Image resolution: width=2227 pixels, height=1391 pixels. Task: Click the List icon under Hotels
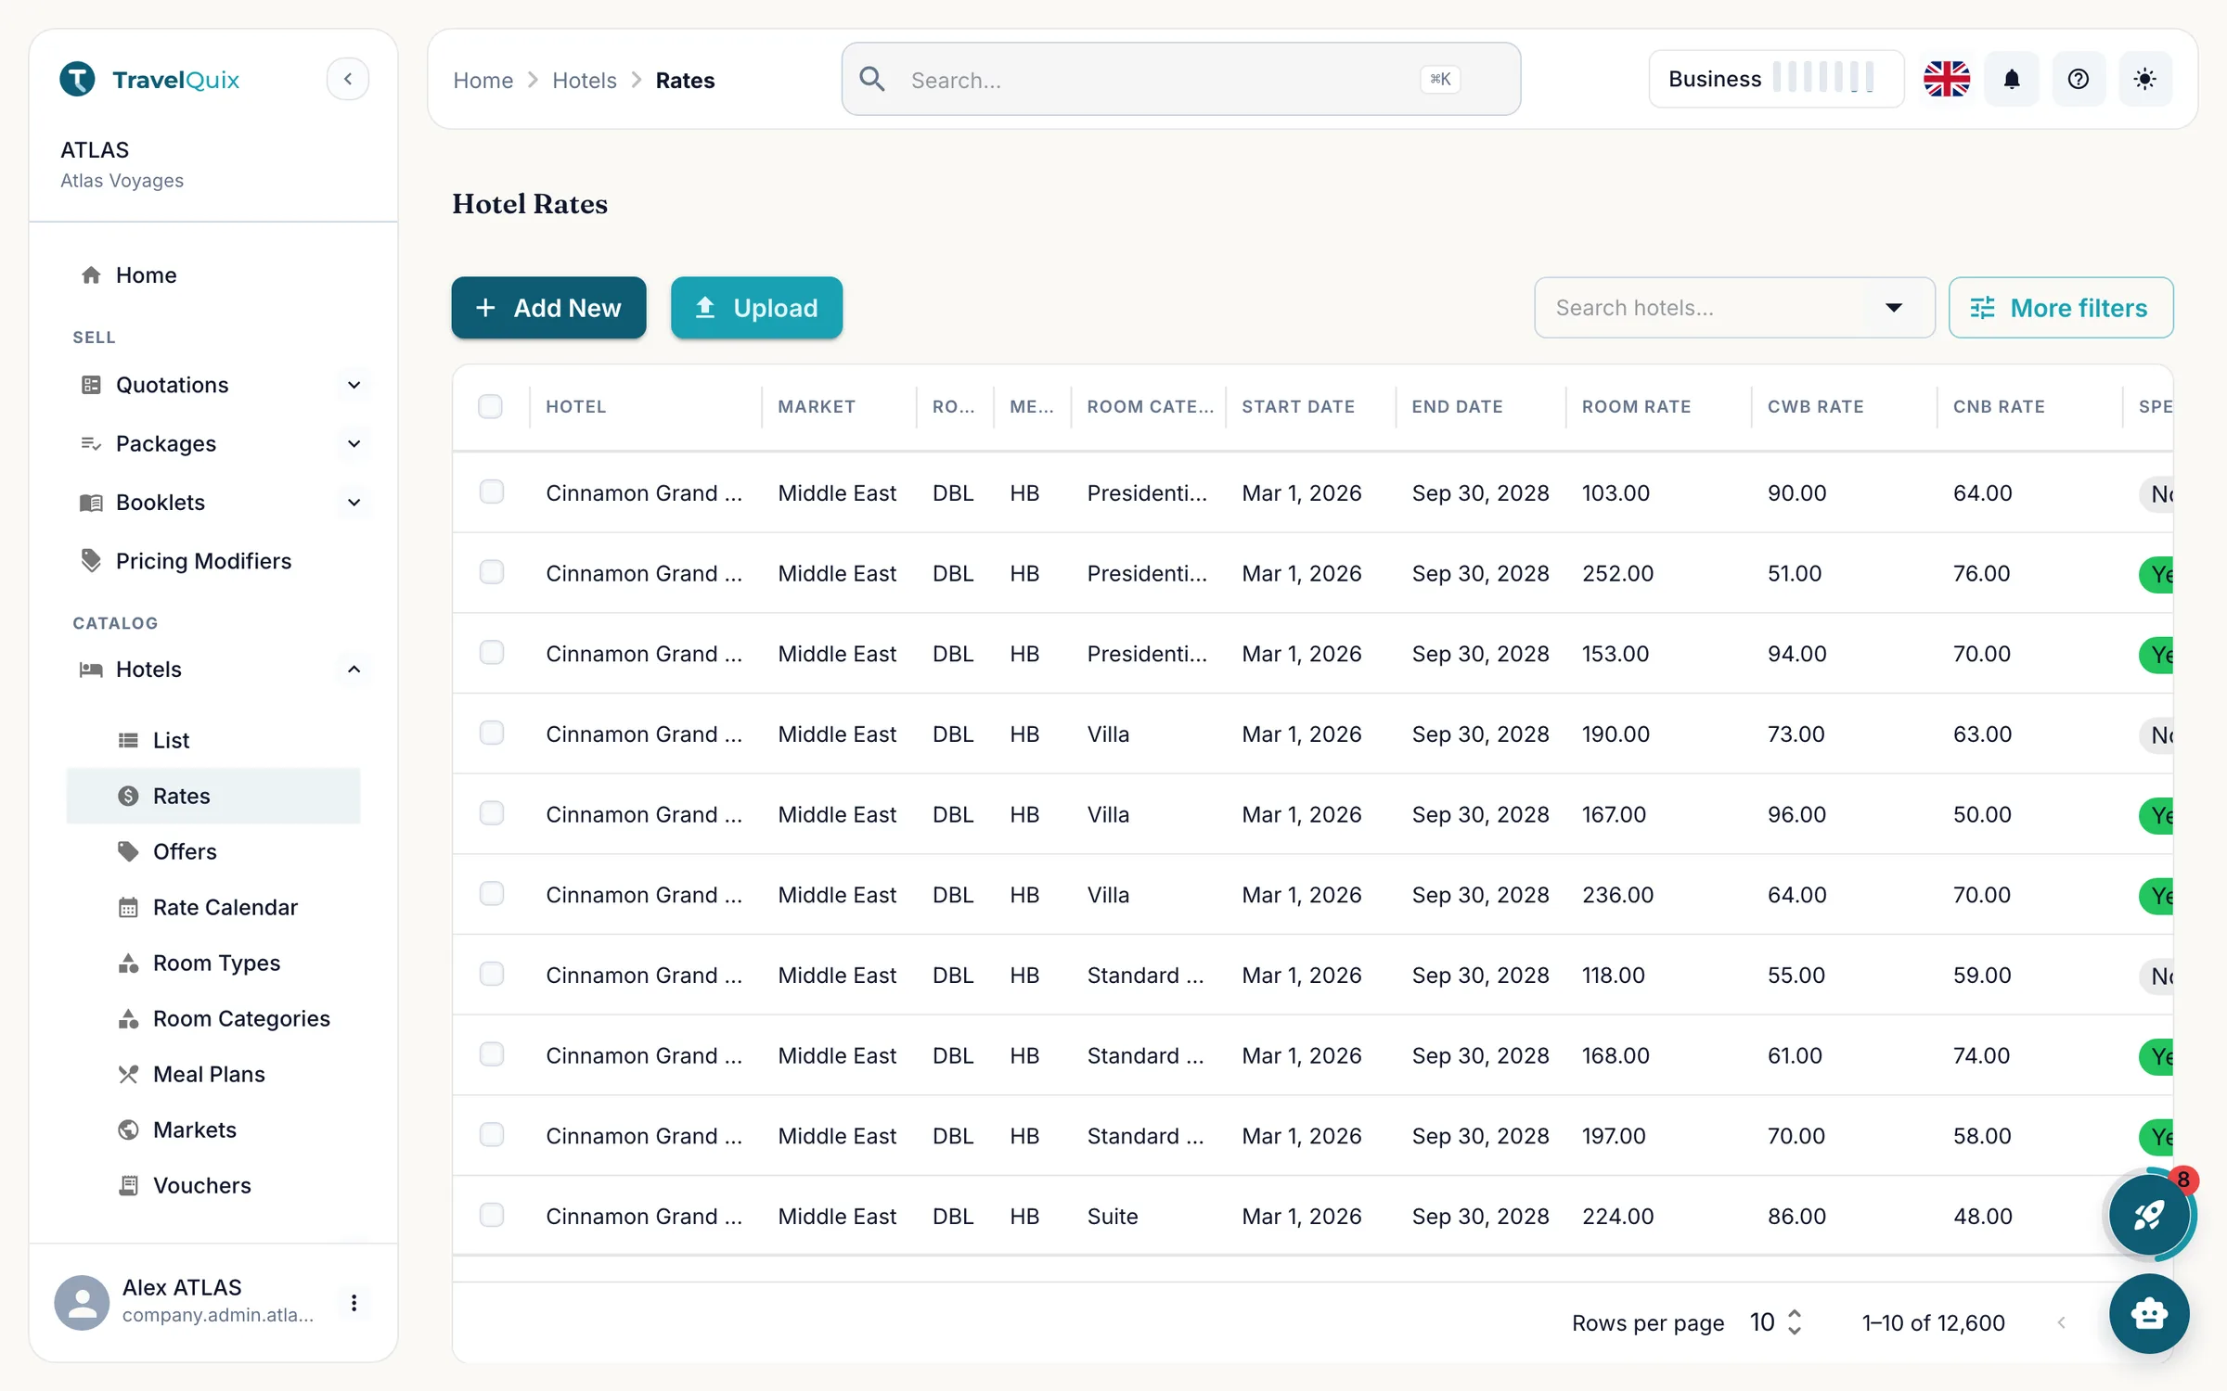coord(128,740)
